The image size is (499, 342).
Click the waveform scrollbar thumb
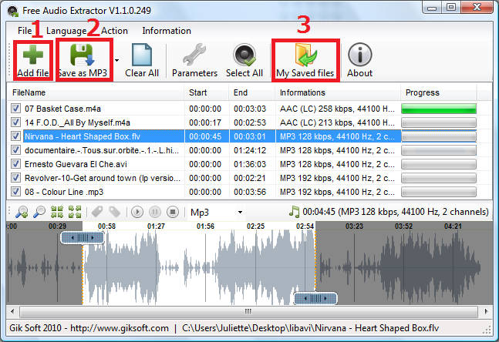click(248, 311)
